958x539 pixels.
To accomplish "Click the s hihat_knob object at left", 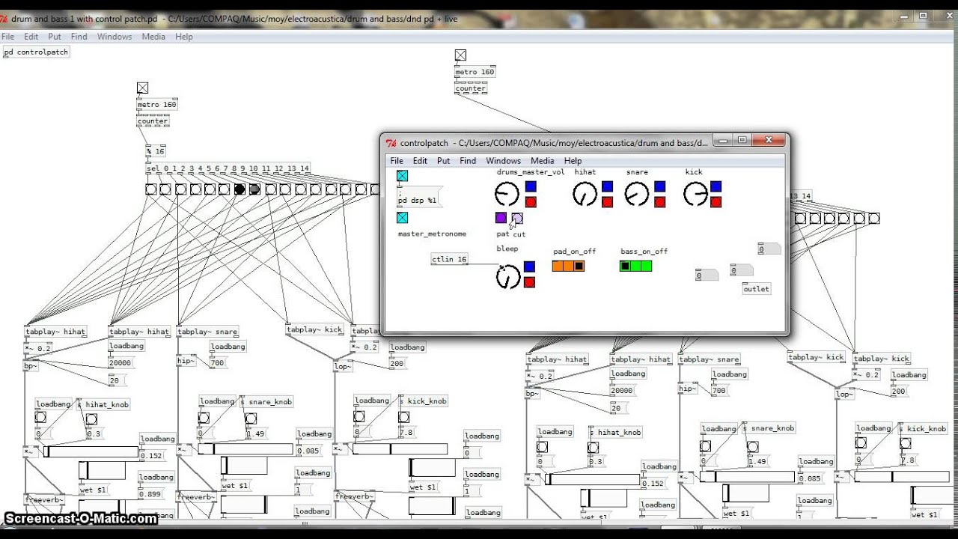I will (x=103, y=405).
